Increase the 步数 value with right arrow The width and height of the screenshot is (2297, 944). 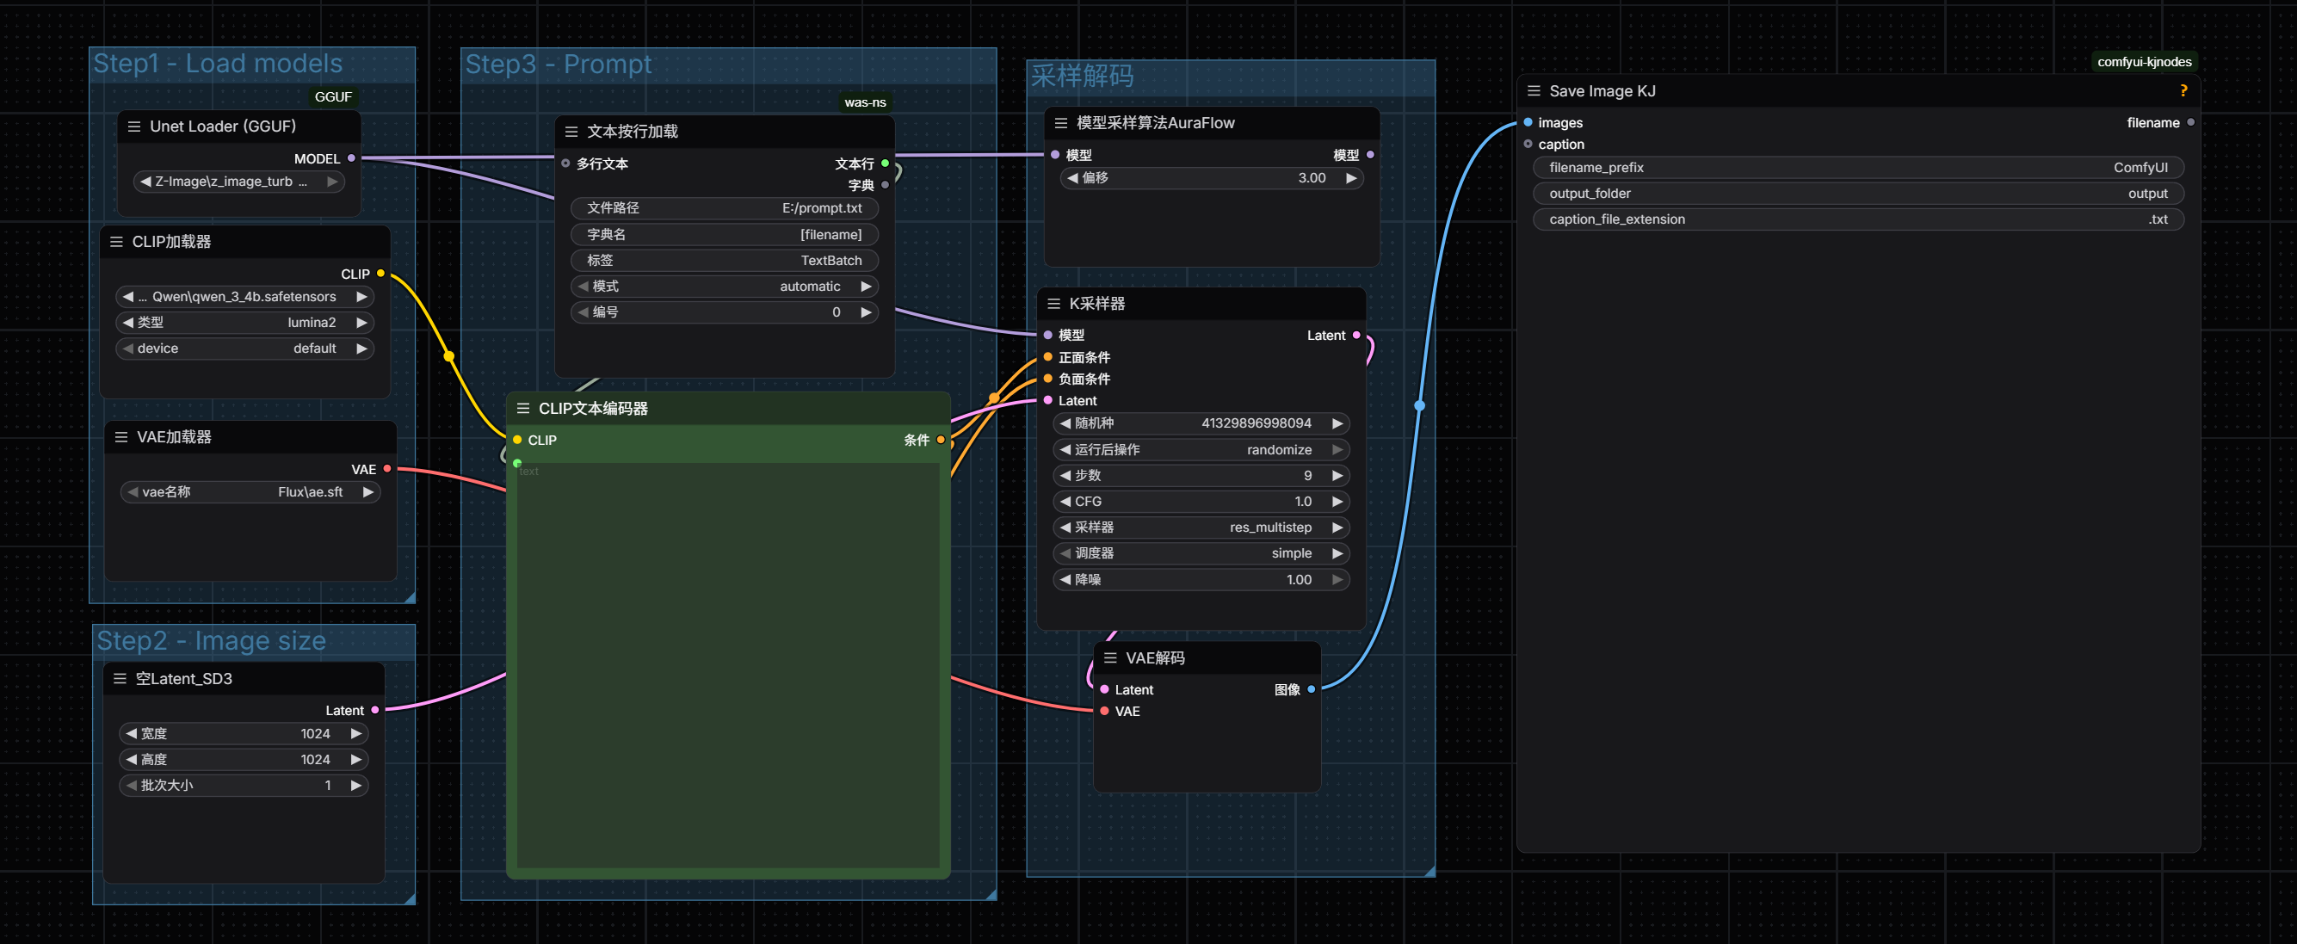pos(1337,476)
